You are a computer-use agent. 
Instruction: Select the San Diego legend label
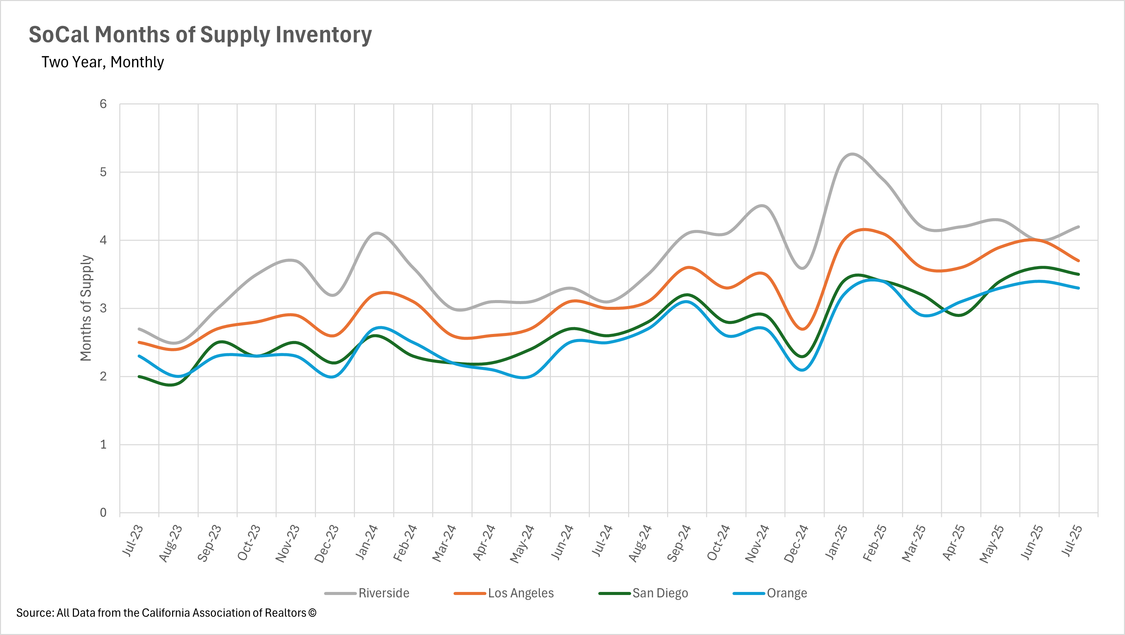660,593
